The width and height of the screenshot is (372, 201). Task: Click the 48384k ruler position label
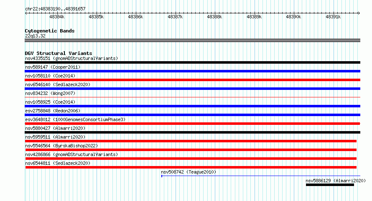point(57,17)
